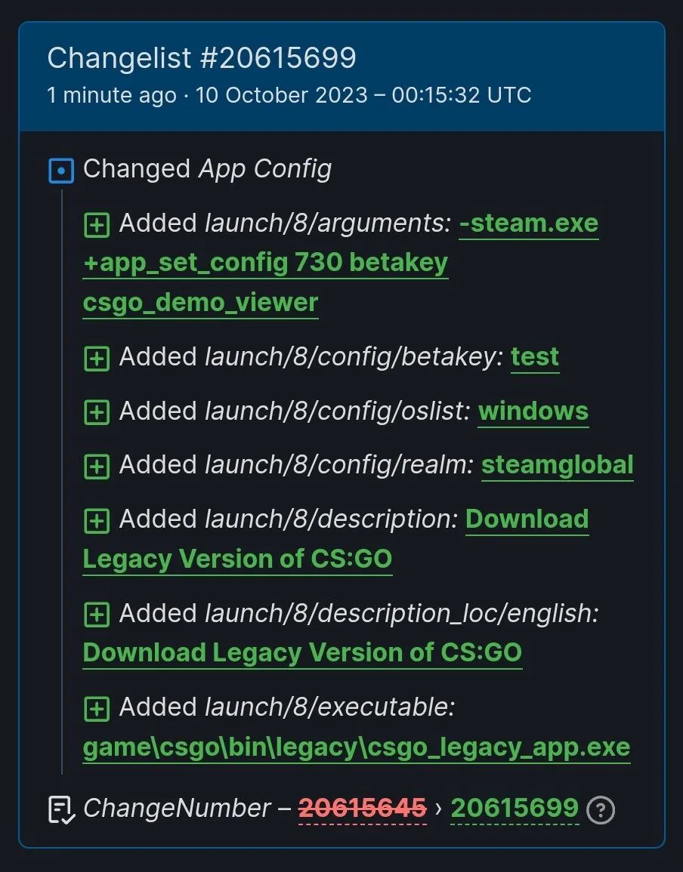The width and height of the screenshot is (683, 872).
Task: Click the Changed App Config heading
Action: (x=207, y=169)
